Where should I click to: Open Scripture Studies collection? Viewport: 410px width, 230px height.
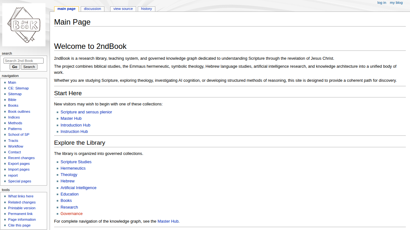[76, 162]
